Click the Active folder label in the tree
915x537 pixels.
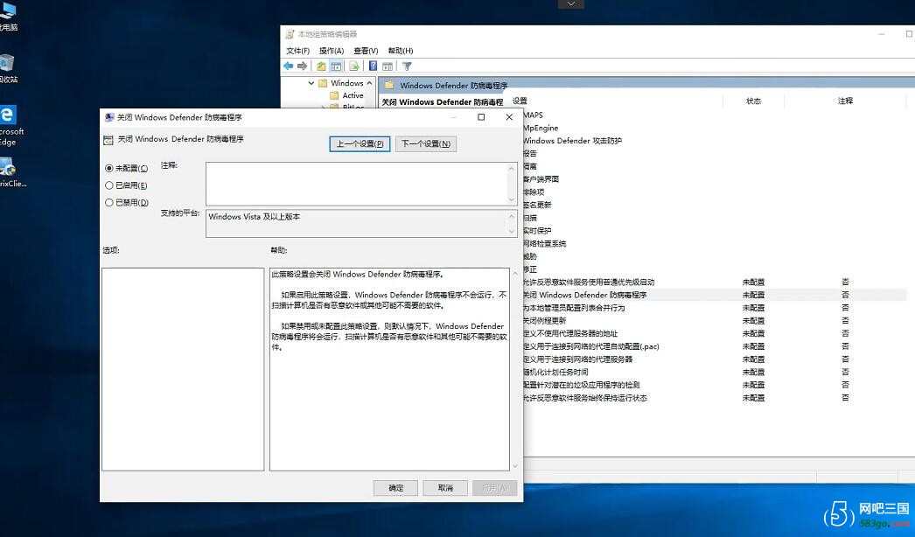point(353,95)
